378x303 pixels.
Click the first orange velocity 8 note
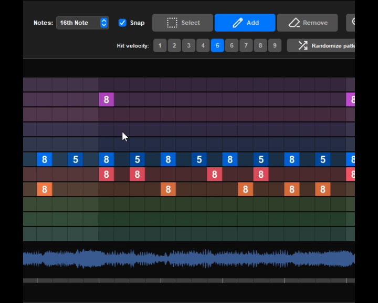coord(45,189)
